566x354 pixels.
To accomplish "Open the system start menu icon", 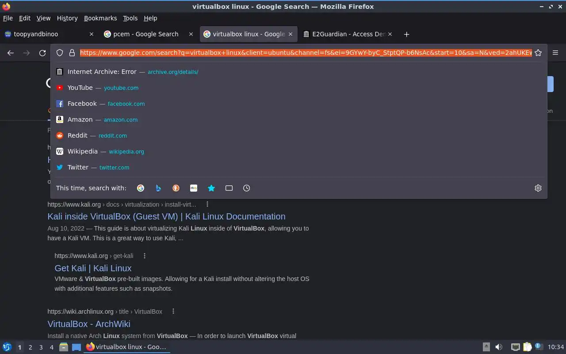I will (x=7, y=347).
